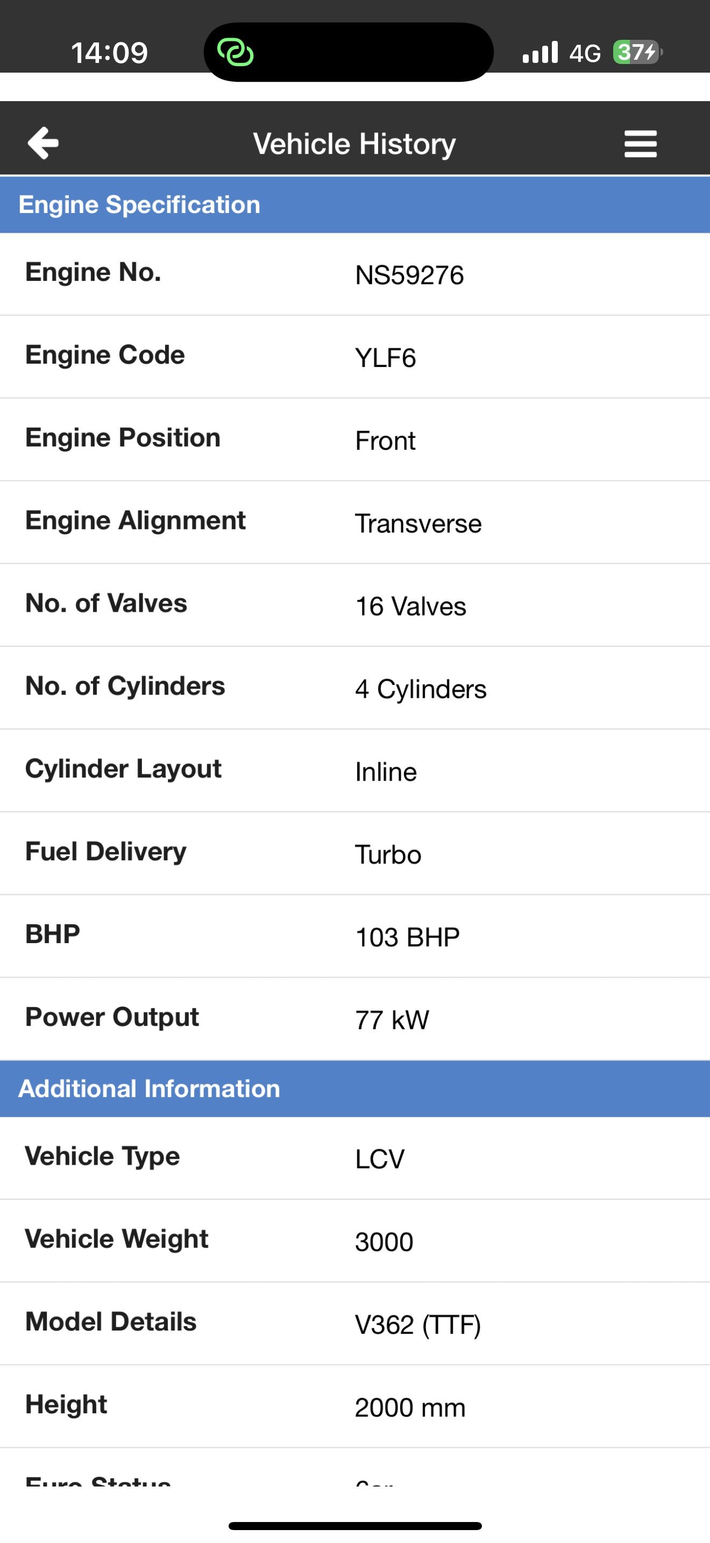Tap the battery indicator icon
Screen dimensions: 710x1543
point(637,52)
